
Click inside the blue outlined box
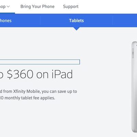(x=40, y=62)
